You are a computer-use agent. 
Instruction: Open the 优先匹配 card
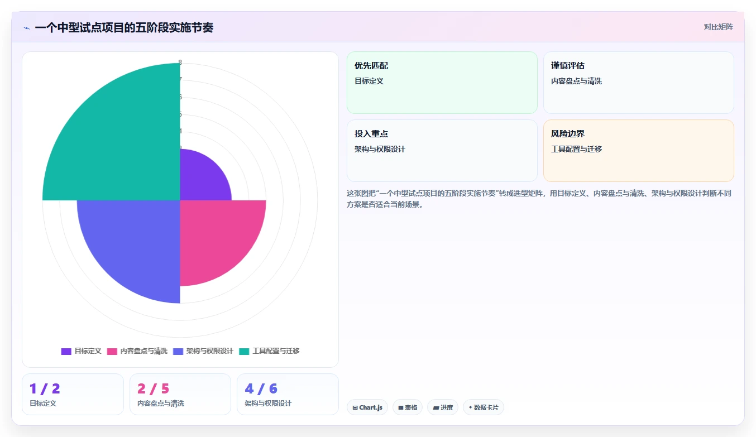(x=442, y=83)
